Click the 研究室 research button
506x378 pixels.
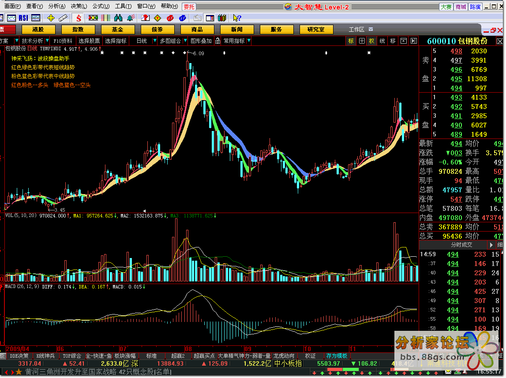click(x=316, y=30)
